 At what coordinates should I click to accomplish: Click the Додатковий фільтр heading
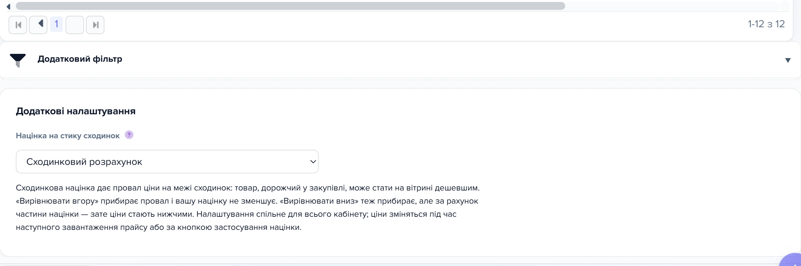pos(80,59)
